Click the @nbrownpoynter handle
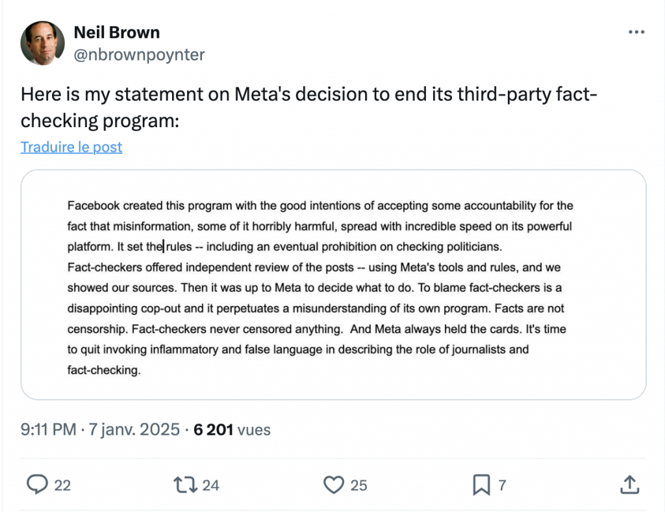This screenshot has height=512, width=665. pyautogui.click(x=139, y=55)
